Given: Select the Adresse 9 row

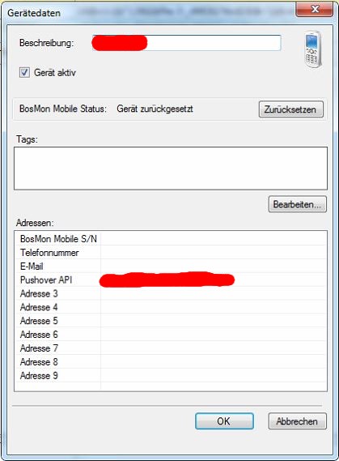Looking at the screenshot, I should pyautogui.click(x=171, y=375).
